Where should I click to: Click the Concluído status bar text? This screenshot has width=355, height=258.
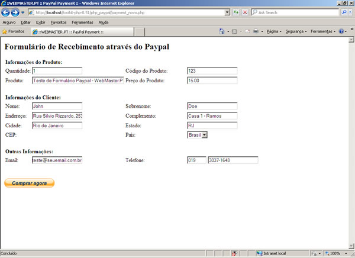tap(9, 253)
